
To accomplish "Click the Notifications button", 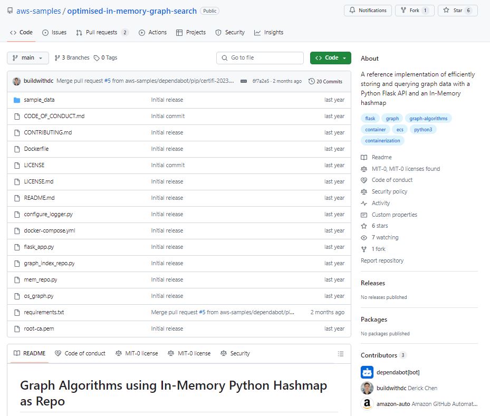I will click(x=368, y=11).
